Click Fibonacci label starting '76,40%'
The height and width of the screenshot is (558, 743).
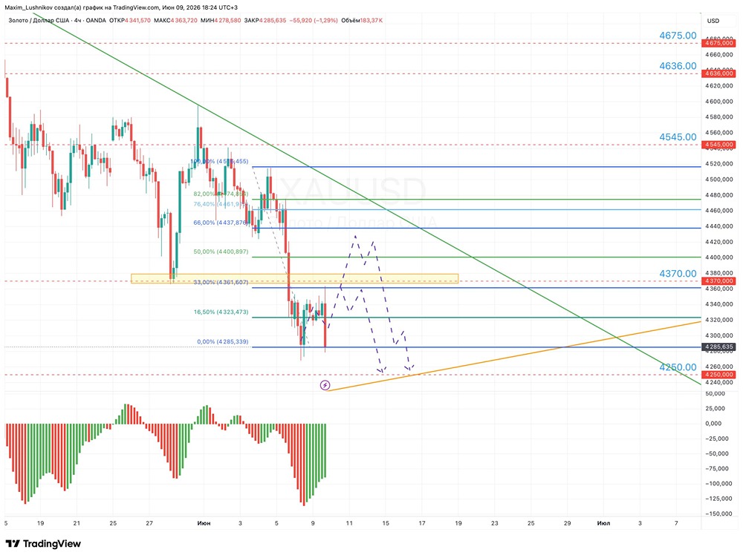221,205
